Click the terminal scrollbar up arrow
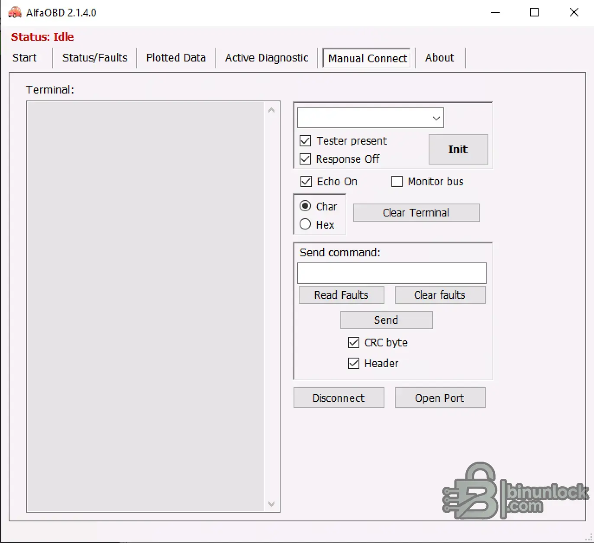The height and width of the screenshot is (543, 594). point(271,110)
